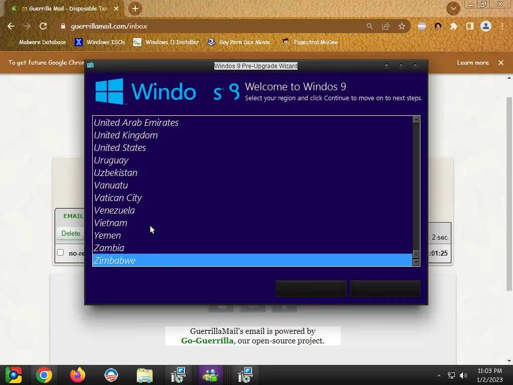Viewport: 513px width, 385px height.
Task: Open the tab search dropdown arrow
Action: 453,9
